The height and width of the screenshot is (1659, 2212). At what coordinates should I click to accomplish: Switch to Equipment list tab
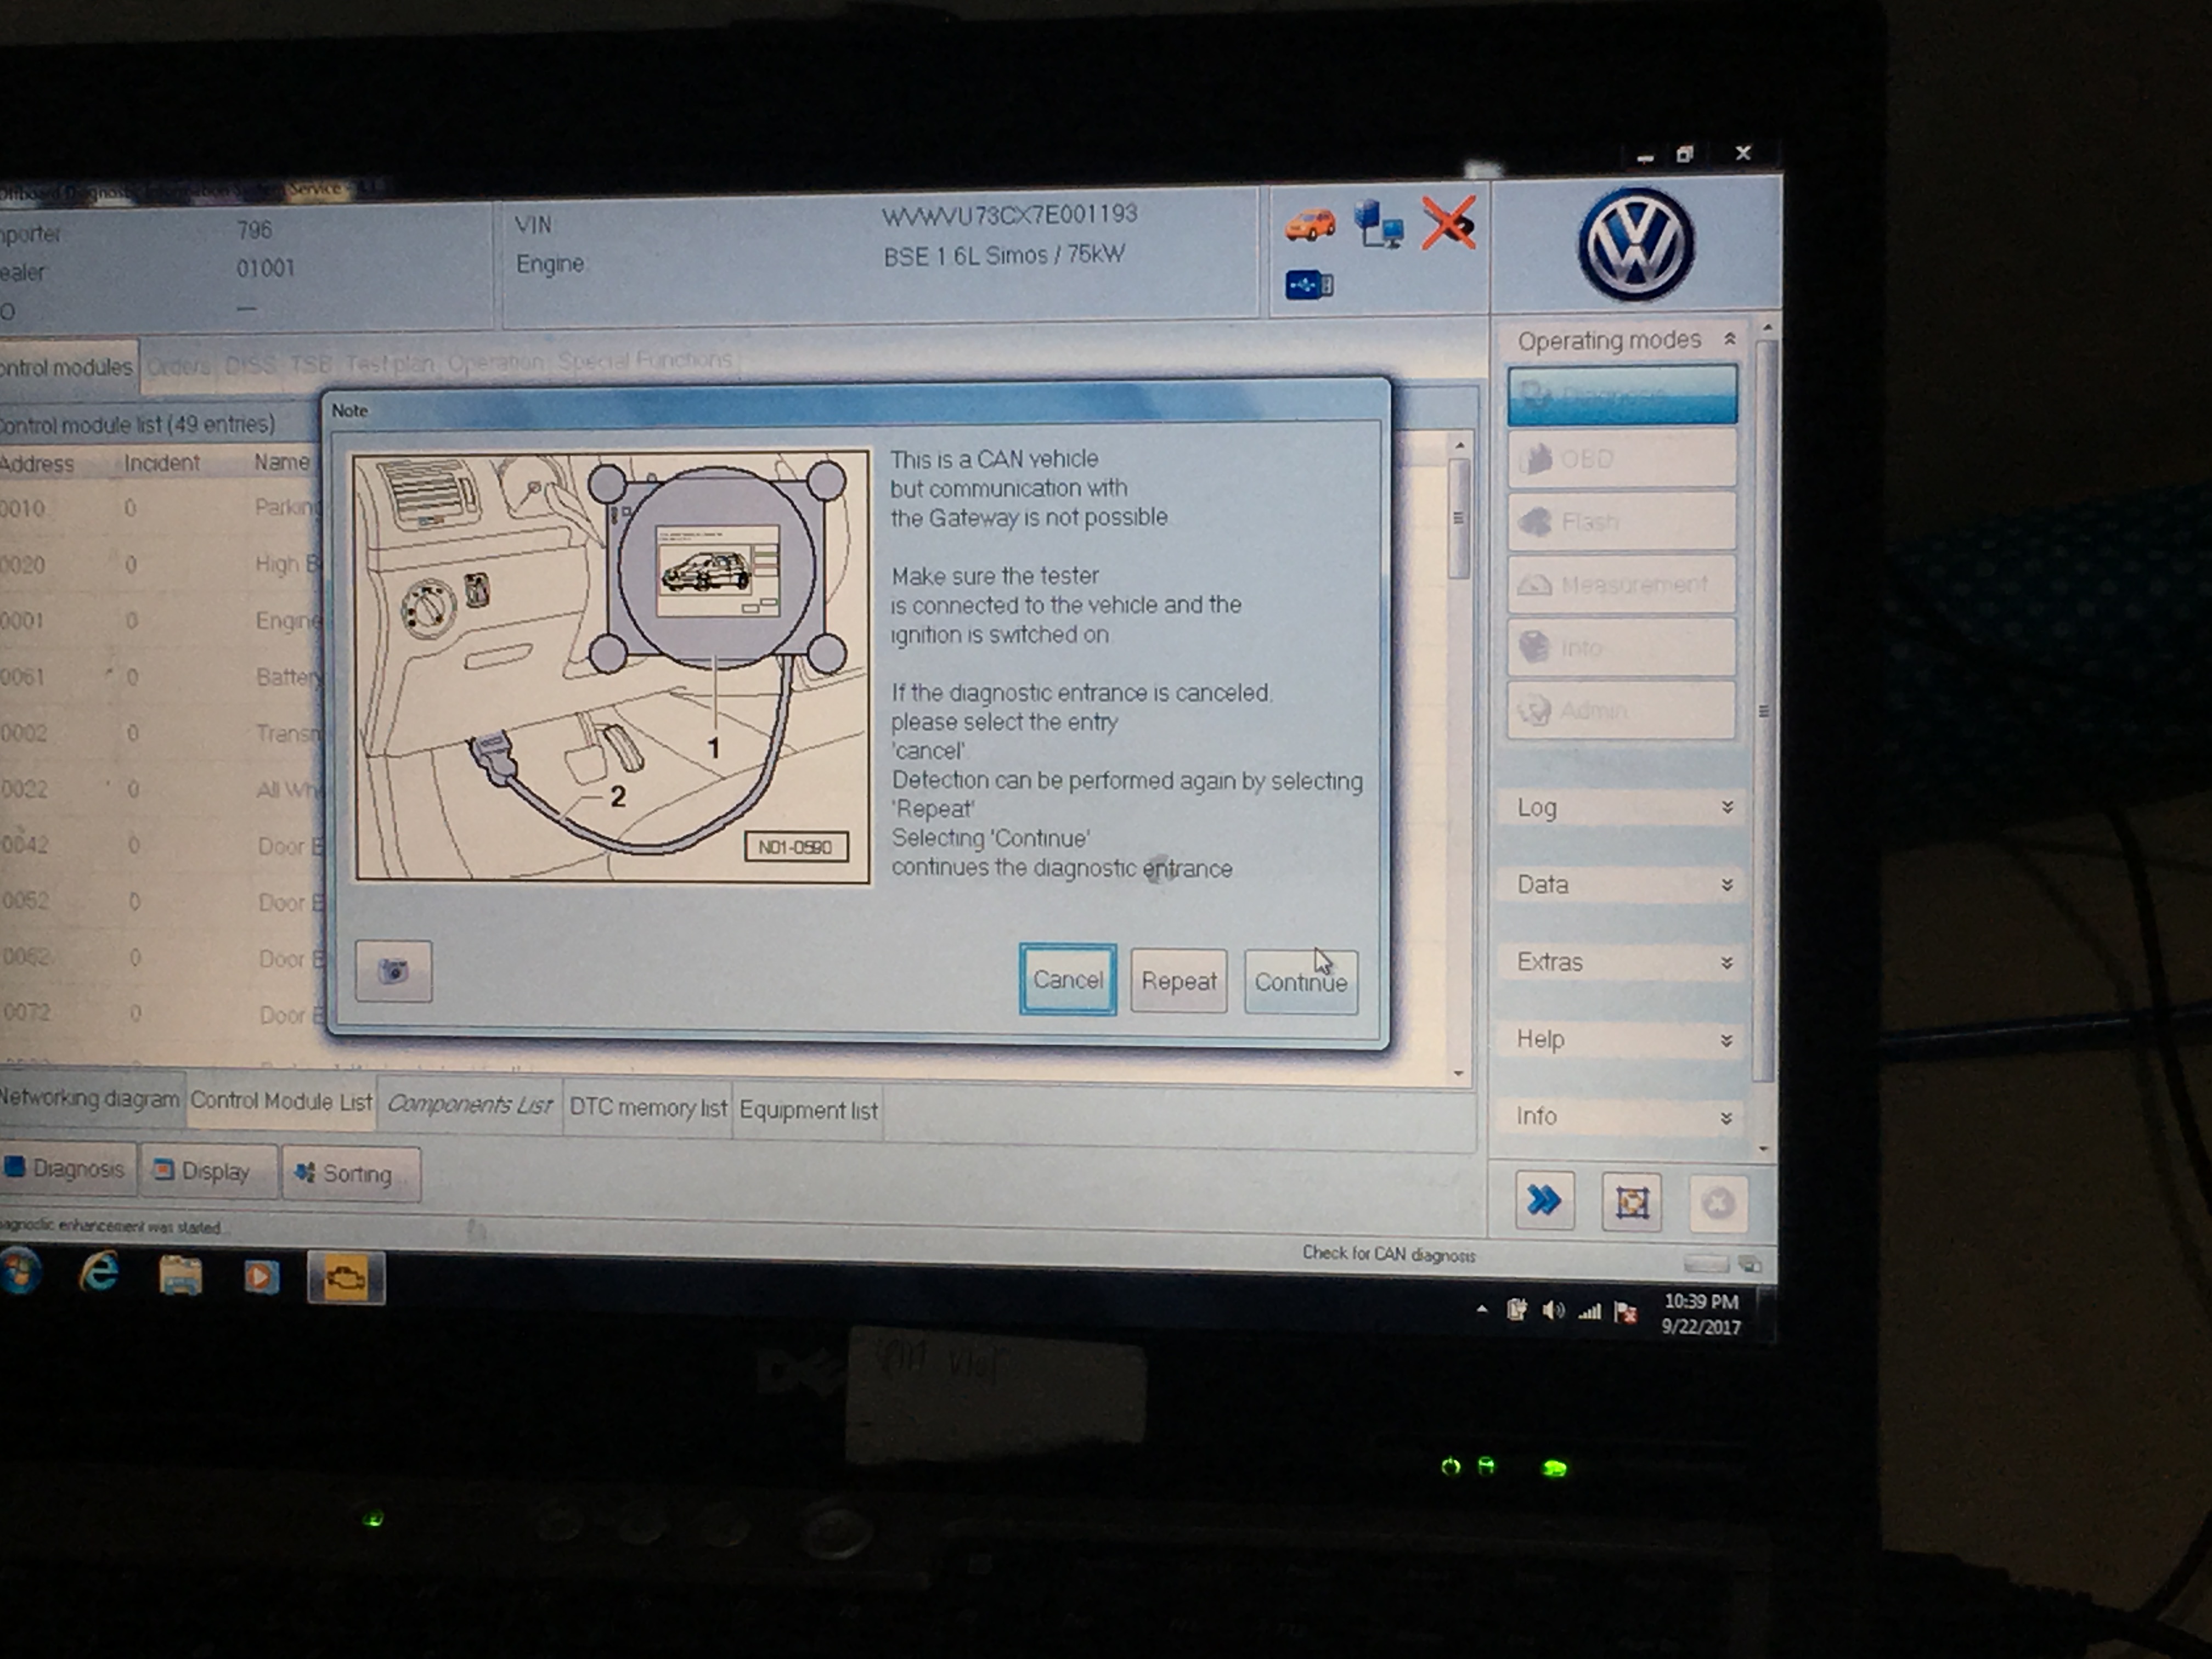pos(808,1110)
